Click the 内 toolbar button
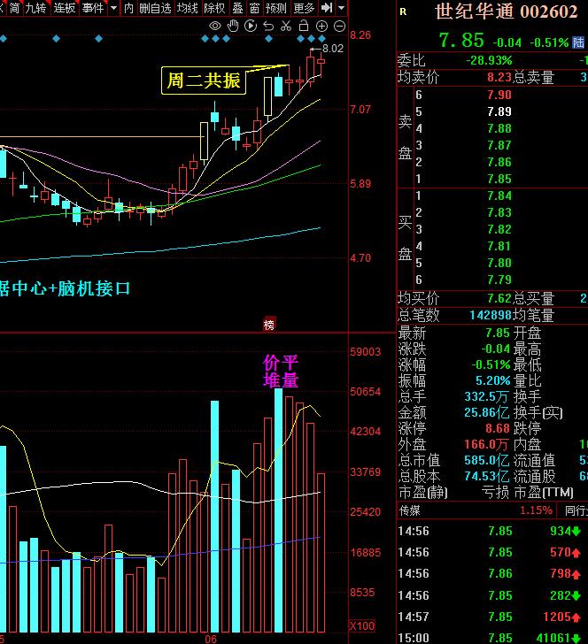Screen dimensions: 588x644 (x=128, y=7)
